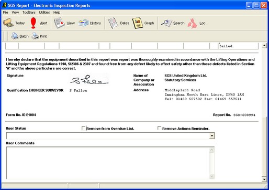Click the Loc. UK map icon
Screen dimensions: 269x190
tap(193, 23)
